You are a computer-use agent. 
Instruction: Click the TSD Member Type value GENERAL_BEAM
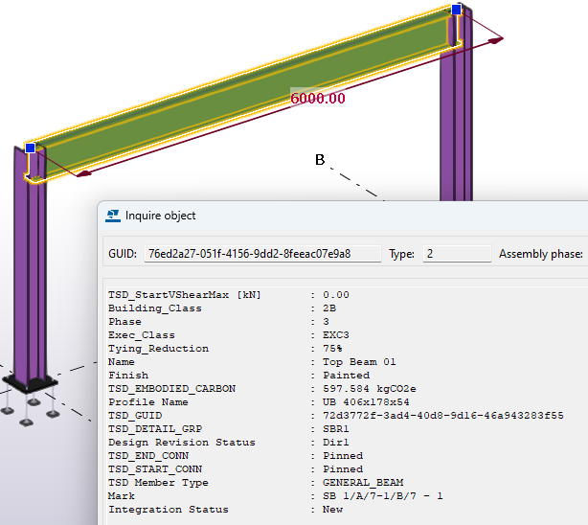click(x=363, y=483)
